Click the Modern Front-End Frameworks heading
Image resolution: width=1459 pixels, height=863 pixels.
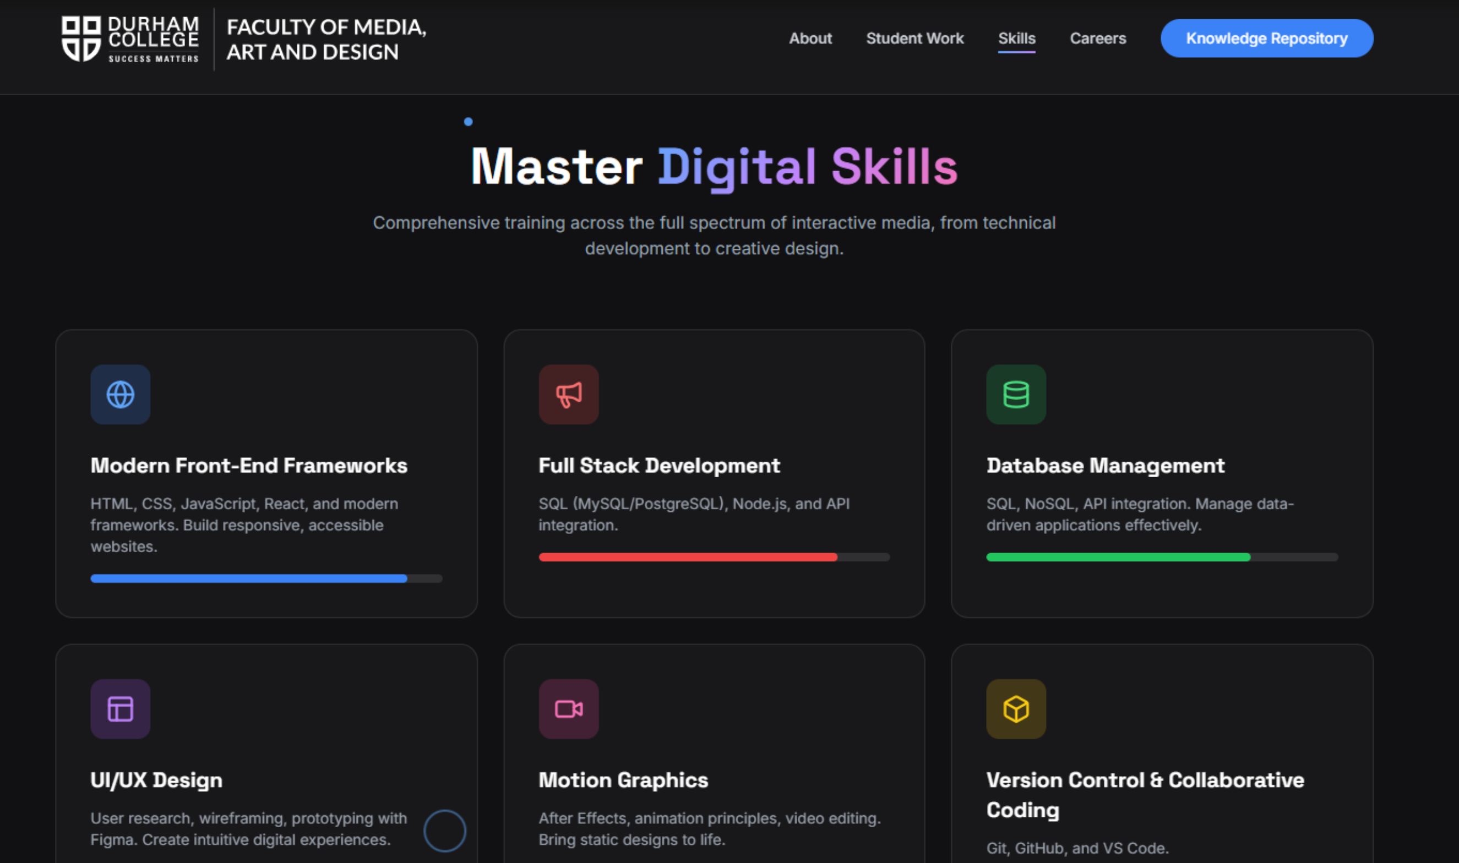click(249, 466)
